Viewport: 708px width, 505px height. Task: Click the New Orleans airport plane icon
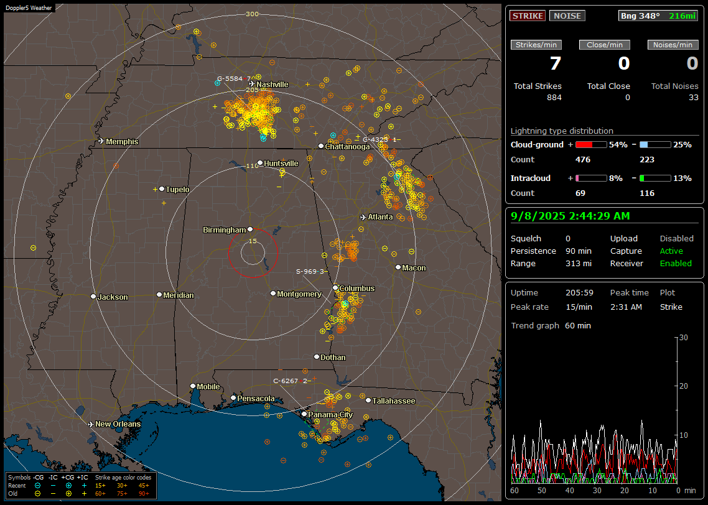click(90, 424)
